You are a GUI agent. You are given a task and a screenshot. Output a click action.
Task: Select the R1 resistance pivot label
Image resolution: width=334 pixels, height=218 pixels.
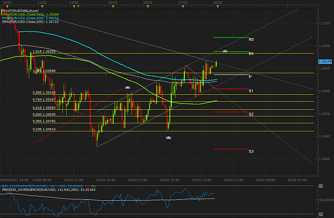pos(251,54)
